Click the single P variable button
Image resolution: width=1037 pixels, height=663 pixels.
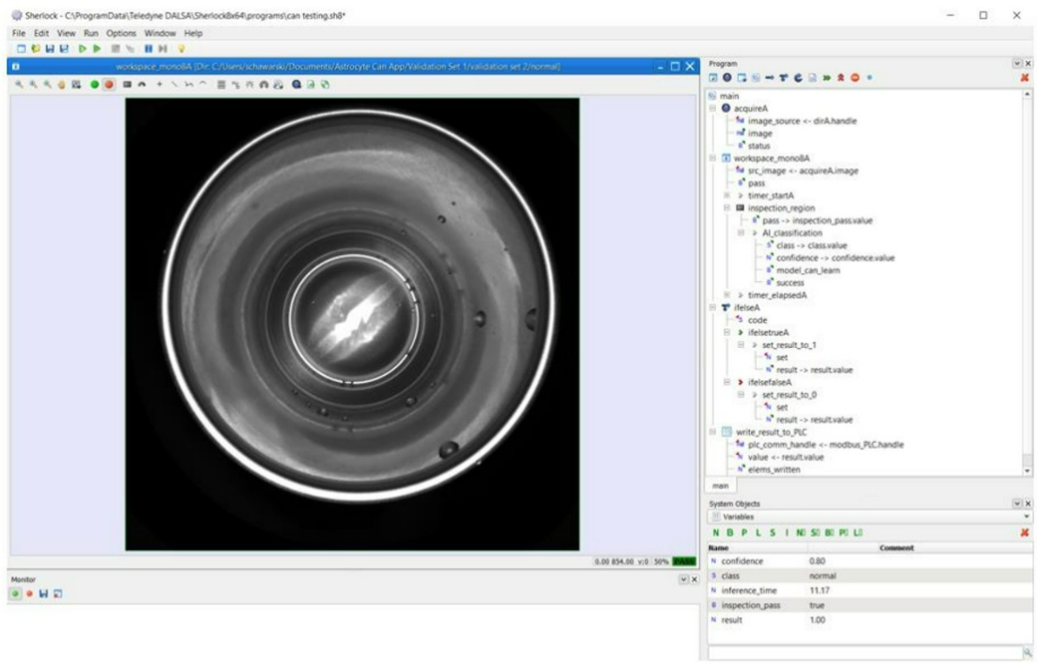pos(744,533)
